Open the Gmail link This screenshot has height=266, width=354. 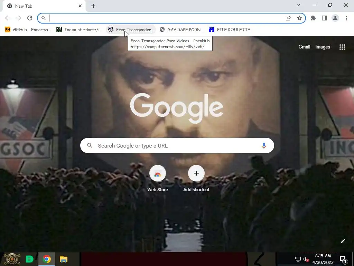pos(304,47)
